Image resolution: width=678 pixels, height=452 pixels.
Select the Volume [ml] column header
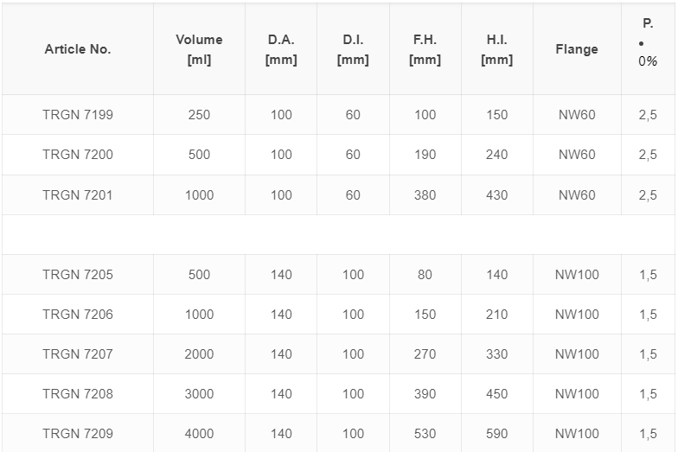click(199, 49)
